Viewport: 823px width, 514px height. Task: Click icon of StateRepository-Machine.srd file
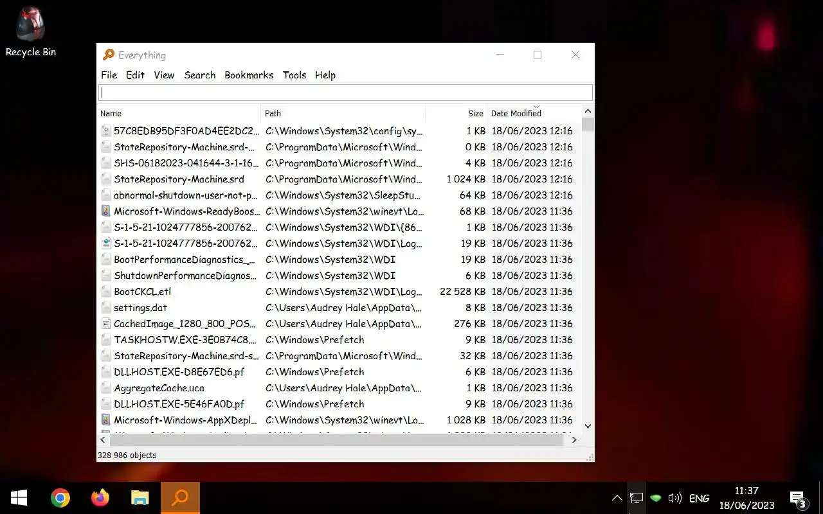point(107,179)
